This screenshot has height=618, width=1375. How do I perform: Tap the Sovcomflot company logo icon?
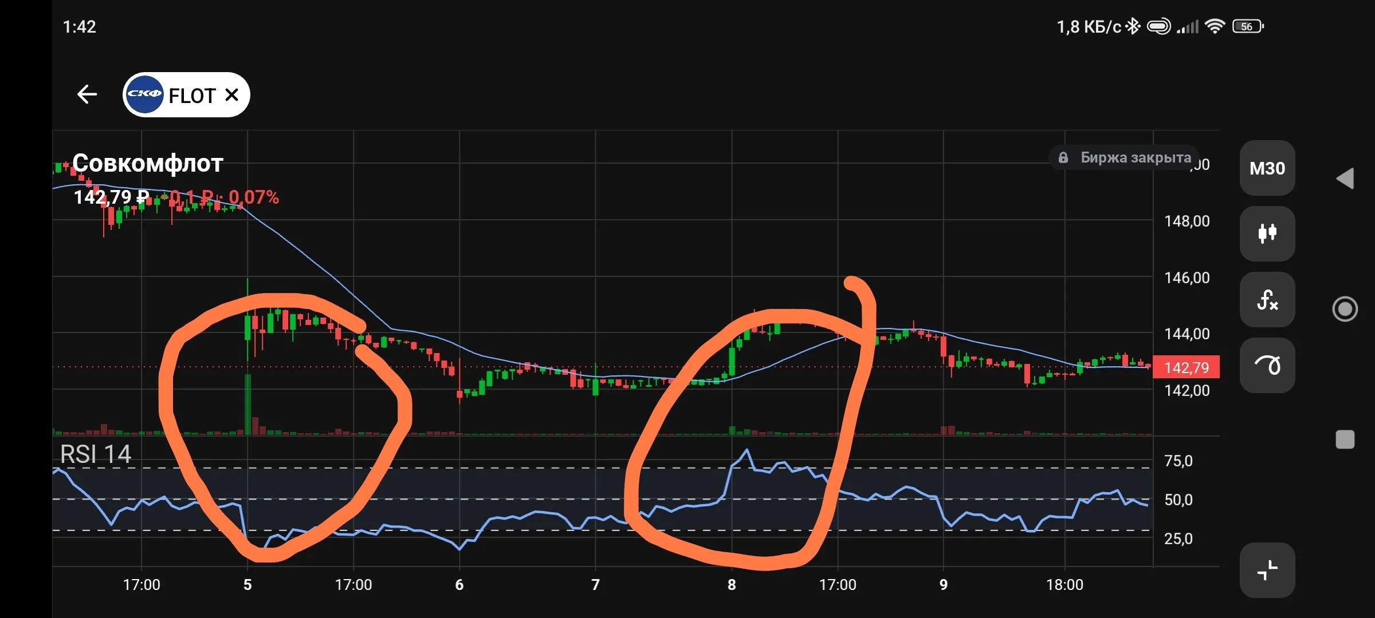click(144, 94)
